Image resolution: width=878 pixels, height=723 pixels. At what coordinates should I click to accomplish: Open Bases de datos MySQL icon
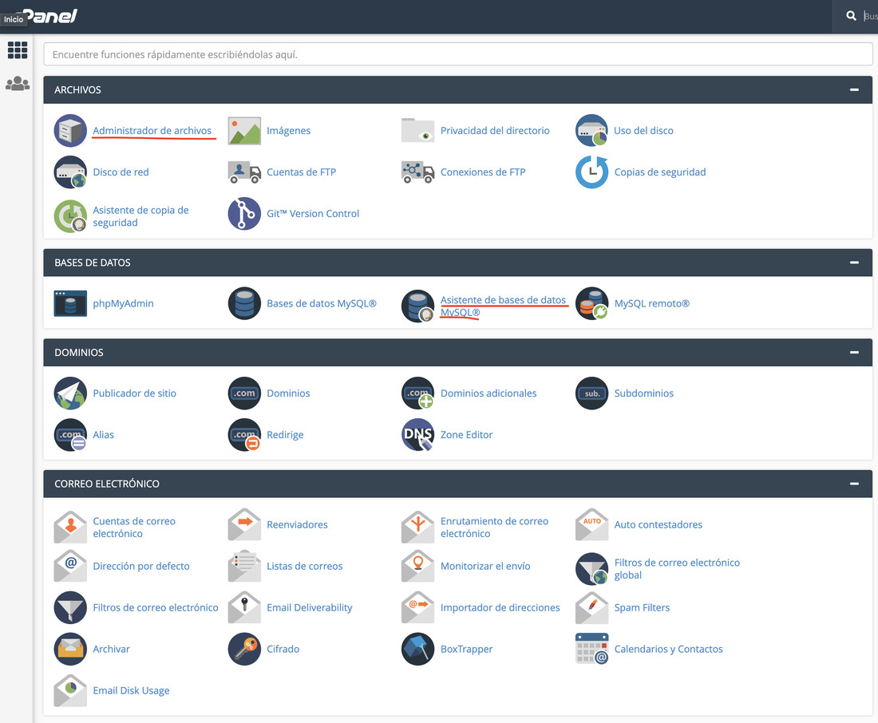(244, 303)
